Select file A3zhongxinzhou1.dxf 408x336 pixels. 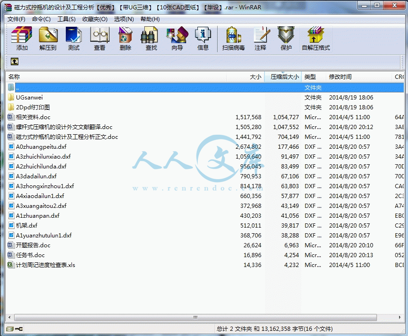pyautogui.click(x=45, y=186)
